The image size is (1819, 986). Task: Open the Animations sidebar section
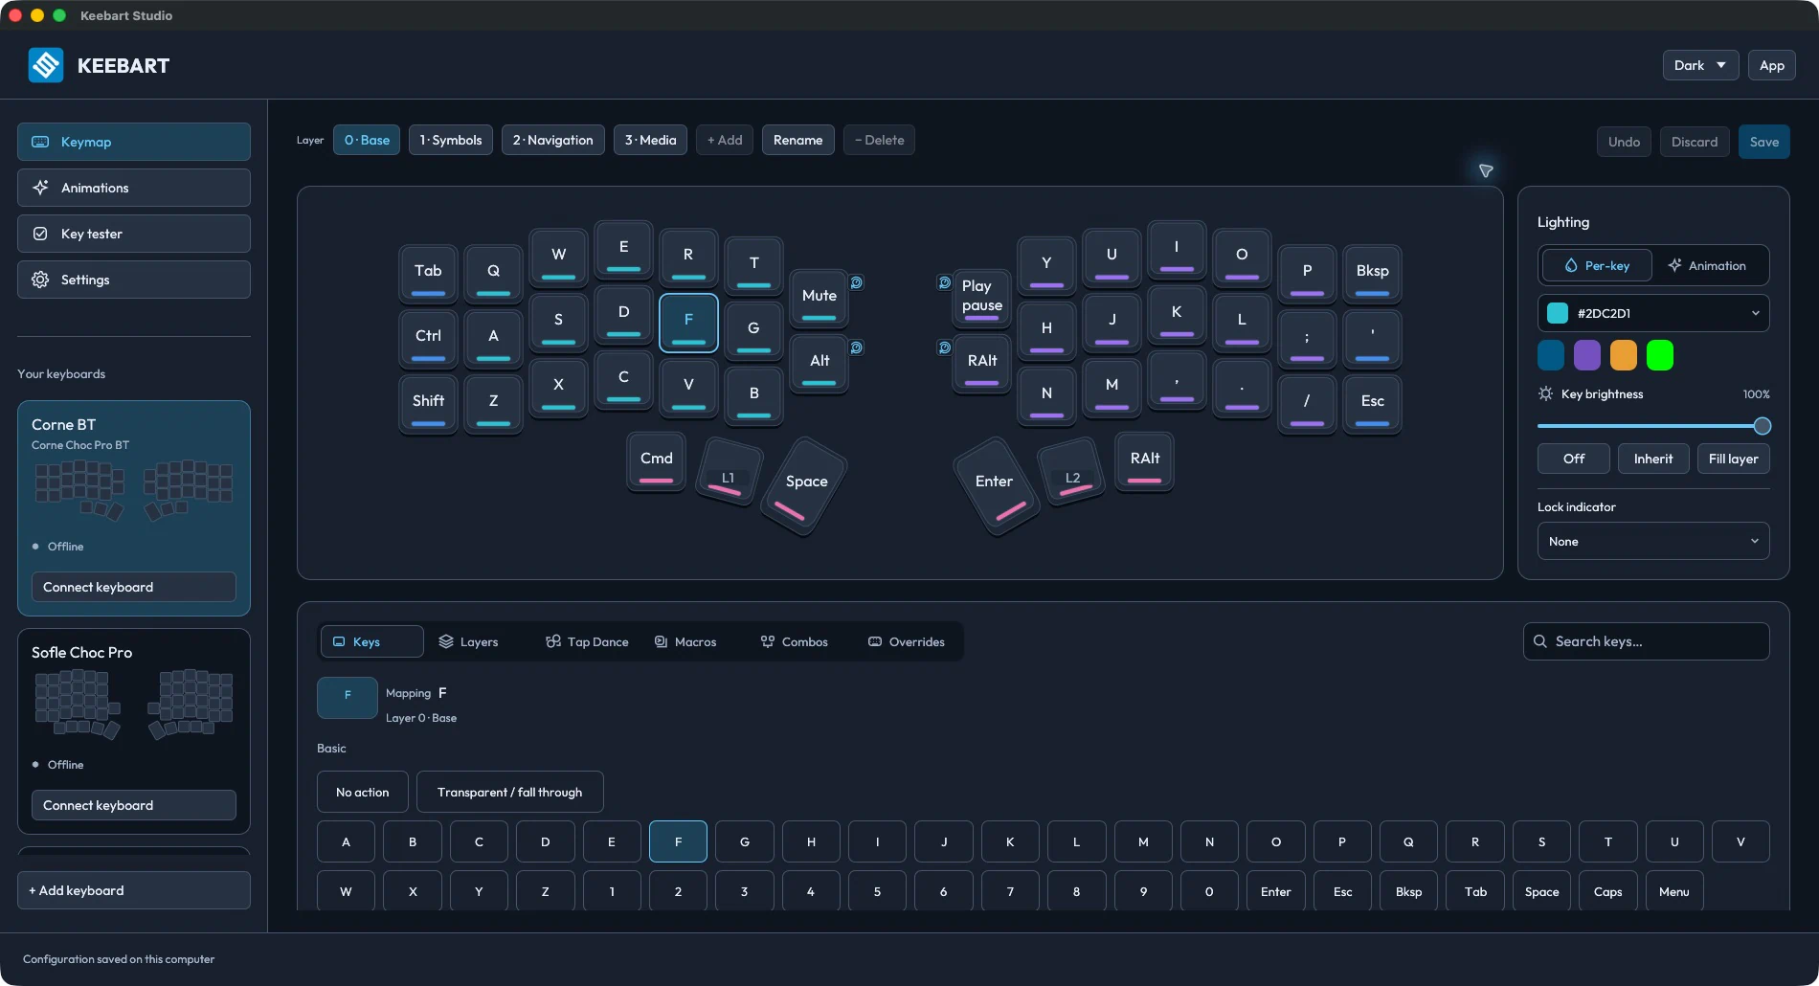tap(134, 188)
